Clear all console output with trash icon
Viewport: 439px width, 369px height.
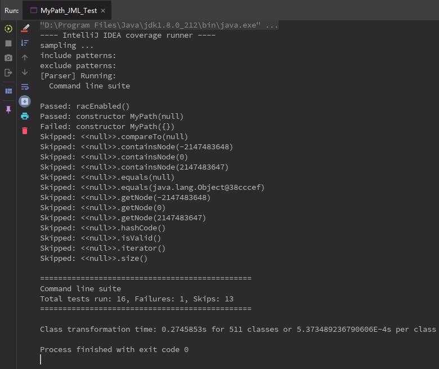[x=25, y=131]
